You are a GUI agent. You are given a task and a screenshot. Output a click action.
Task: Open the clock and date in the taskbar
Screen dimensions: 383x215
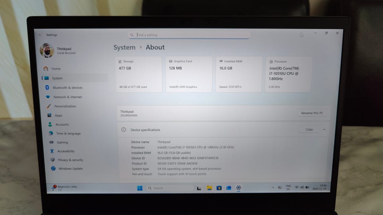[x=320, y=187]
